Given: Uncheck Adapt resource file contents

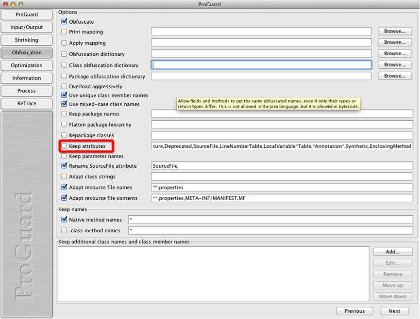Looking at the screenshot, I should 64,198.
